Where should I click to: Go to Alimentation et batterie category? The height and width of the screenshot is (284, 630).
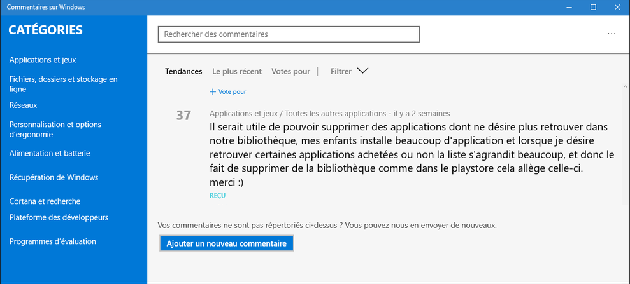click(x=50, y=153)
